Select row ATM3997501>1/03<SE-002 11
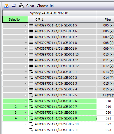 [65, 130]
